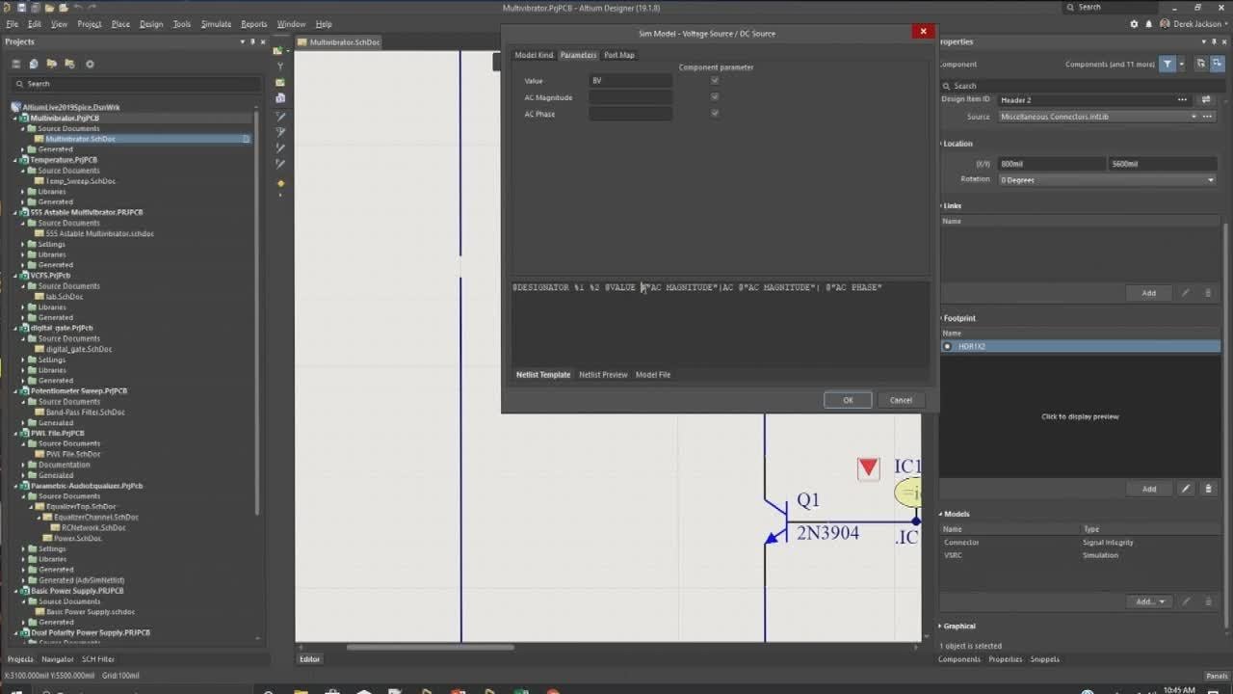The height and width of the screenshot is (694, 1233).
Task: Click the red probe marker on schematic
Action: pyautogui.click(x=868, y=468)
